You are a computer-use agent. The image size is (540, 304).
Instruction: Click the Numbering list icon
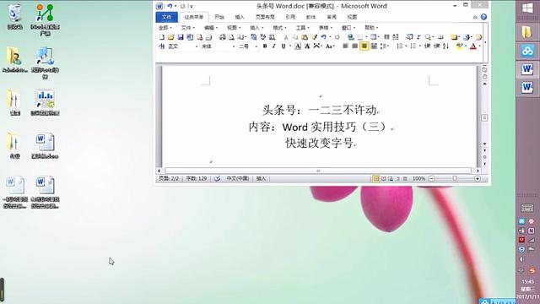[400, 46]
